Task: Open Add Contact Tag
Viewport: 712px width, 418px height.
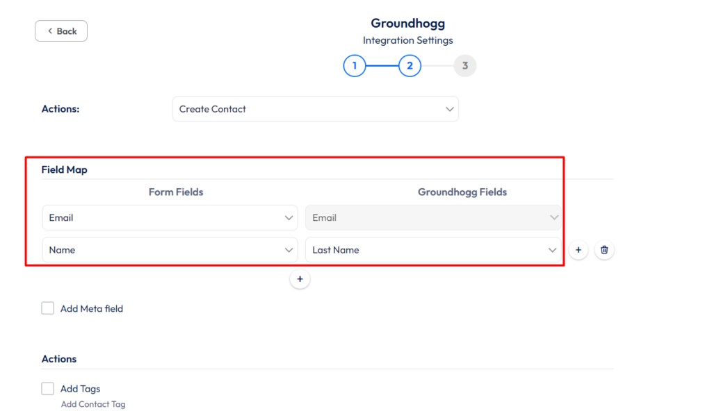Action: point(93,403)
